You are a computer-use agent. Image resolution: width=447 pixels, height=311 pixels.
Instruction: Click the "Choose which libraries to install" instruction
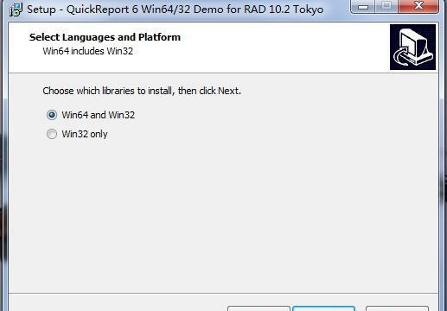(142, 91)
